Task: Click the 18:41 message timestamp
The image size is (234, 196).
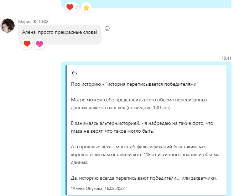Action: pyautogui.click(x=226, y=58)
